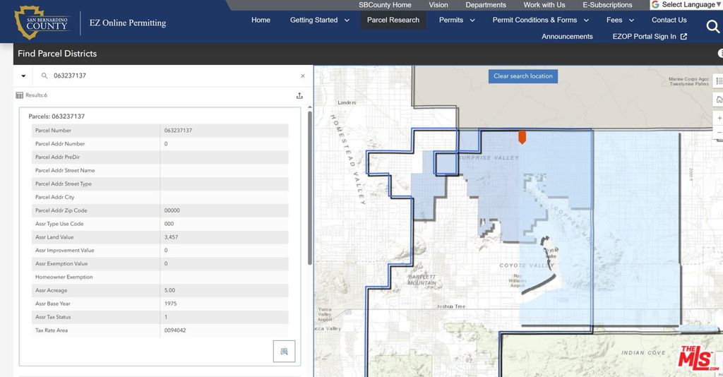Viewport: 723px width, 377px height.
Task: Click the orange parcel location marker
Action: click(x=522, y=136)
